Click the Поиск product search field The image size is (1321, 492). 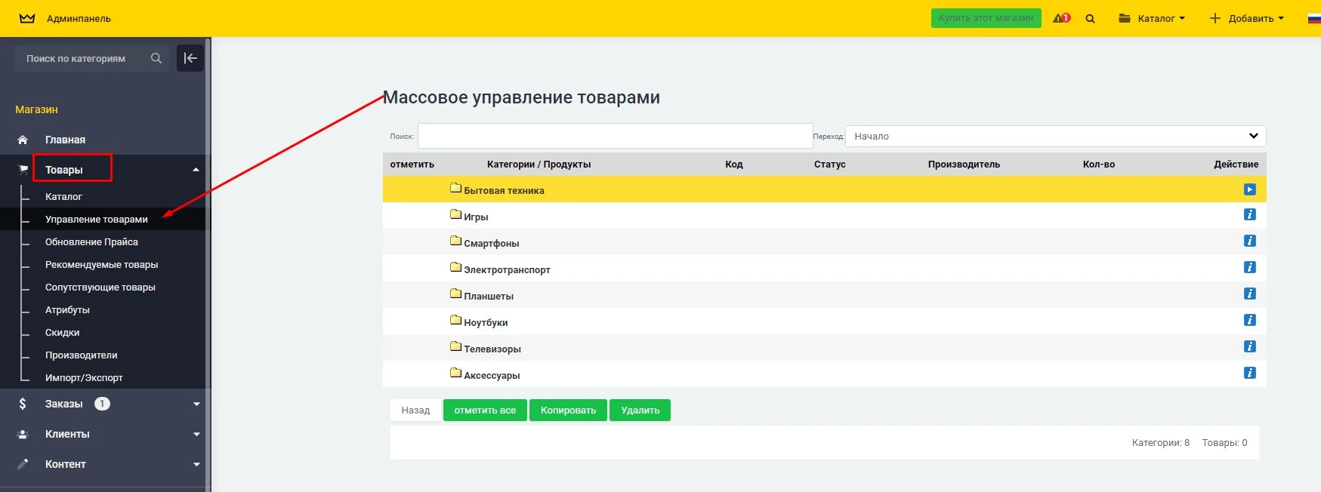[615, 136]
